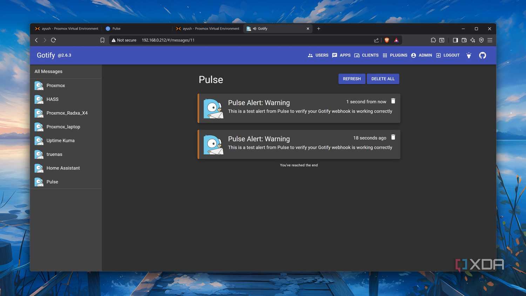Click the REFRESH button

352,79
